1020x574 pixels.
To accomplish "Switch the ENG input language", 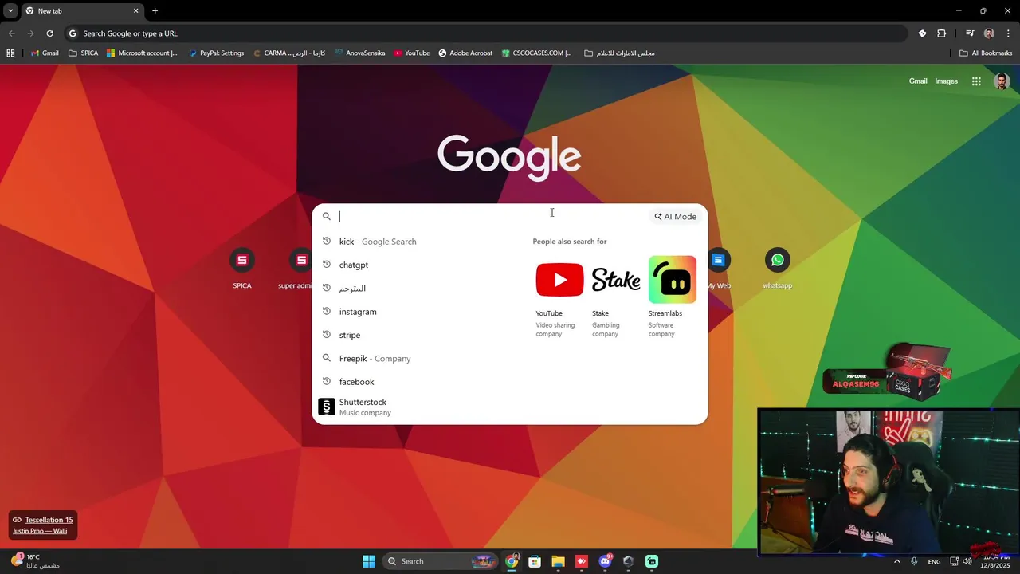I will 934,561.
